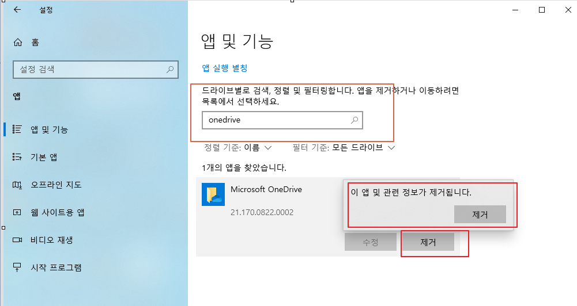Click the 앱 및 기능 page heading
The image size is (577, 306).
click(x=237, y=41)
